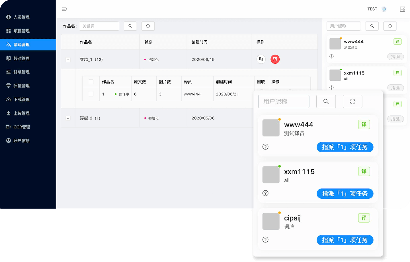This screenshot has height=262, width=410.
Task: Click the search icon in the translator popup
Action: (326, 101)
